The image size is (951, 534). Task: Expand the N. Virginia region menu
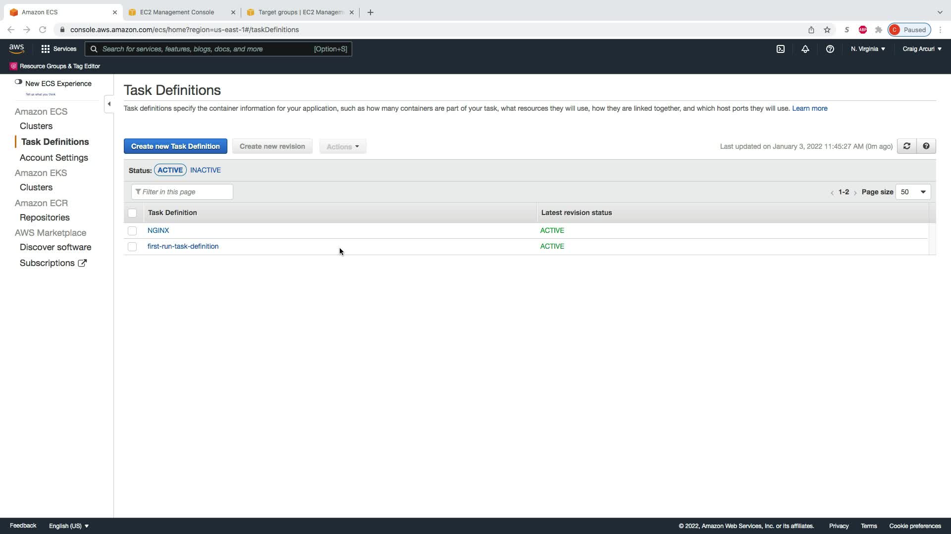point(868,49)
